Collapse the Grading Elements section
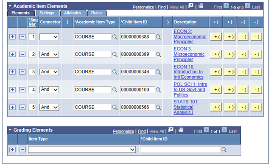Screen dimensions: 271x166 click(10, 130)
